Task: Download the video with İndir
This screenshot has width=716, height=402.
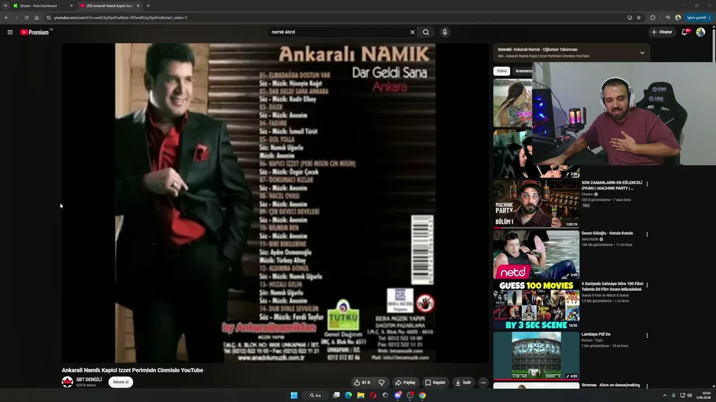Action: coord(463,382)
